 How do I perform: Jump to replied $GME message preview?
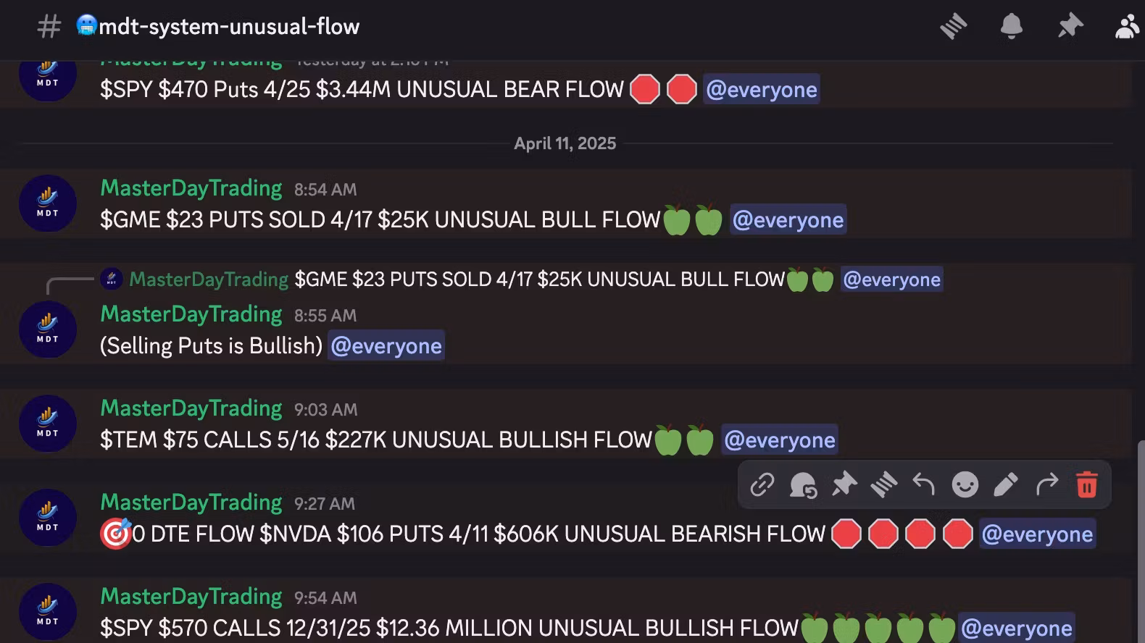tap(539, 280)
